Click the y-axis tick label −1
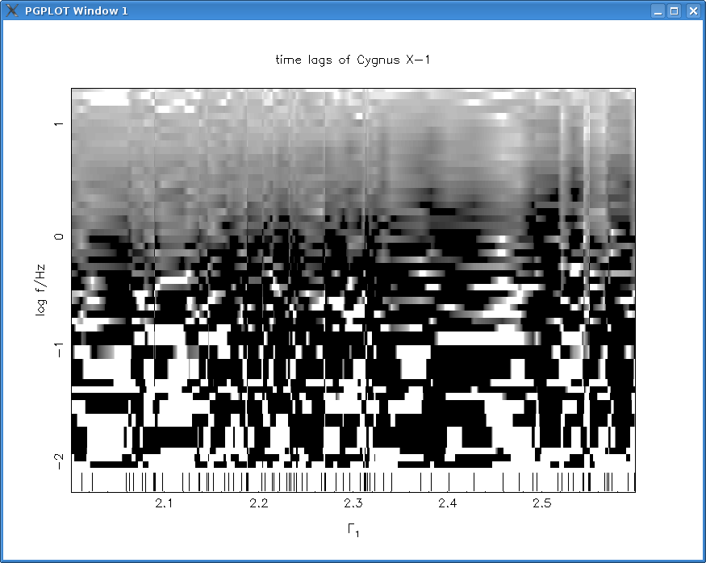This screenshot has height=563, width=706. point(59,349)
